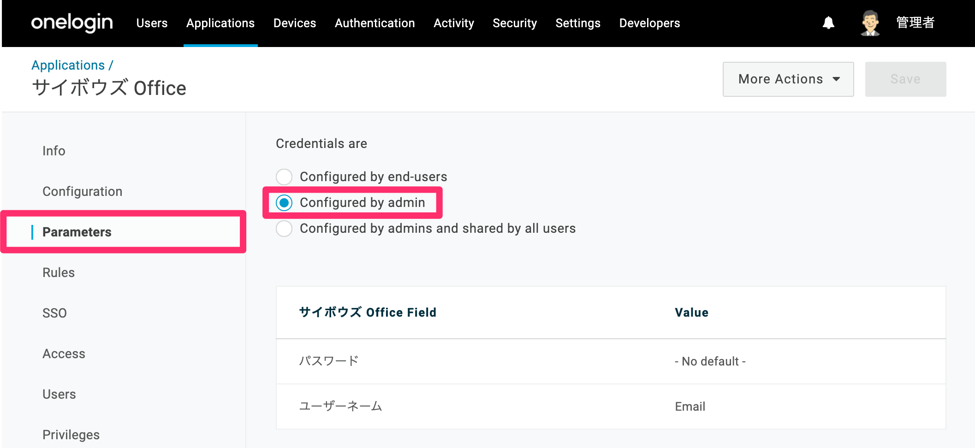The height and width of the screenshot is (448, 975).
Task: Click the onelogin logo
Action: point(72,23)
